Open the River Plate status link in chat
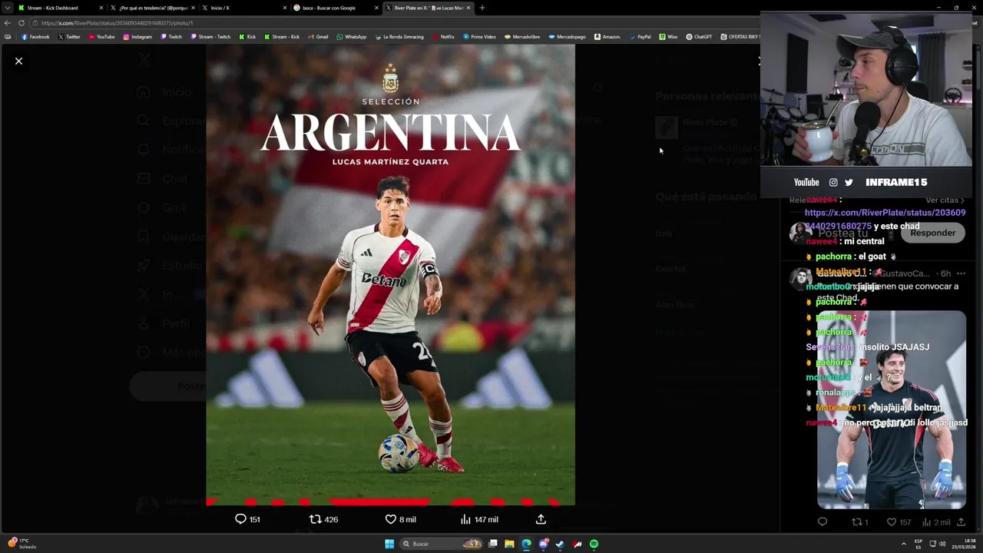The width and height of the screenshot is (983, 553). pyautogui.click(x=885, y=219)
